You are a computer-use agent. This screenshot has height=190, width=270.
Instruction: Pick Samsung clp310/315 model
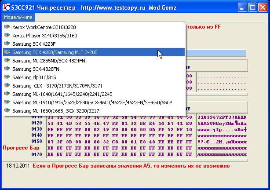34,77
